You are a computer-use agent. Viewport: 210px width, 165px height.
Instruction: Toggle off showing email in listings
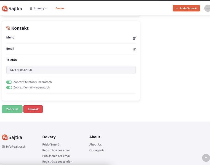tap(9, 87)
